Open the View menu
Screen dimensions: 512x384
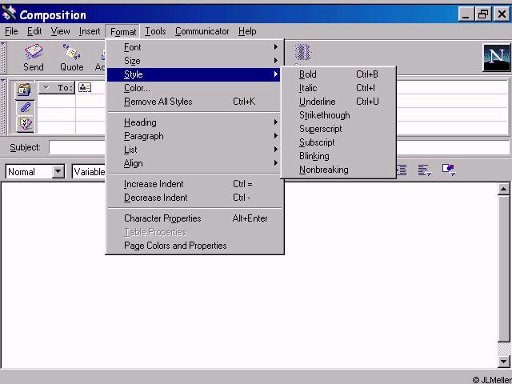60,31
